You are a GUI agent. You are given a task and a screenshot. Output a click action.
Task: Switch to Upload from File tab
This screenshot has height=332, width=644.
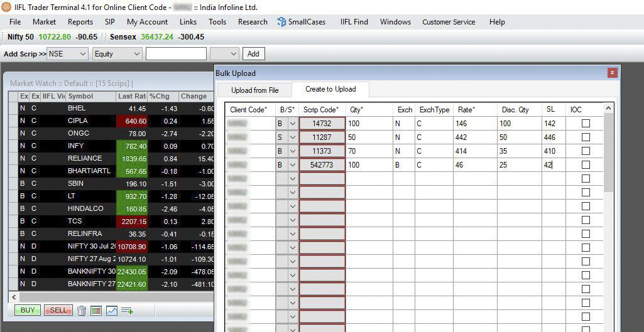point(254,90)
